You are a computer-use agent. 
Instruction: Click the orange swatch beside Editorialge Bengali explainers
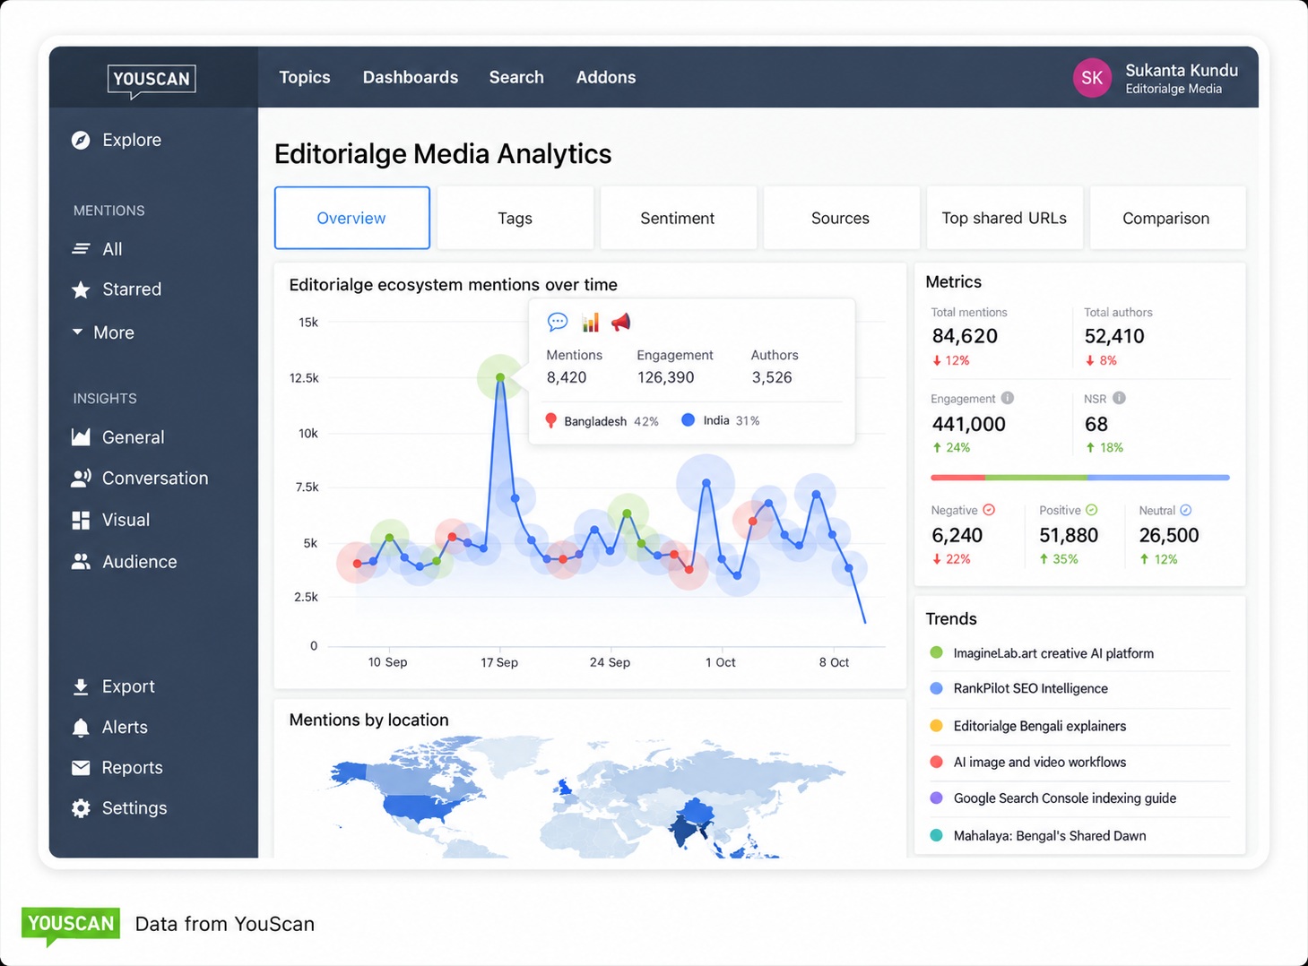pyautogui.click(x=937, y=726)
